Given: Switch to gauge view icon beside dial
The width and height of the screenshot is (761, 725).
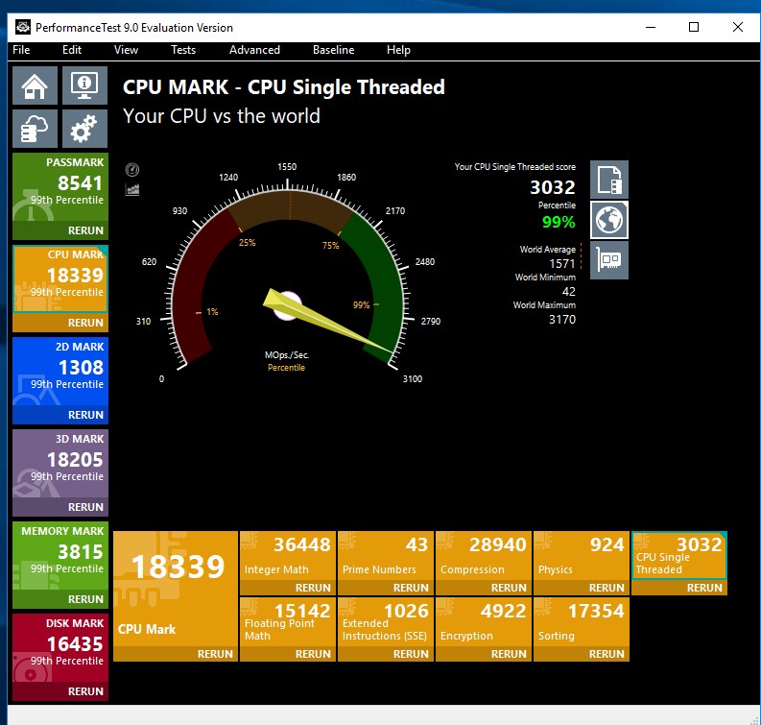Looking at the screenshot, I should 132,169.
